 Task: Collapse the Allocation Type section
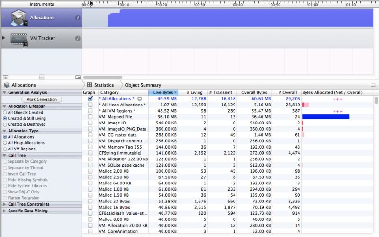(x=4, y=131)
